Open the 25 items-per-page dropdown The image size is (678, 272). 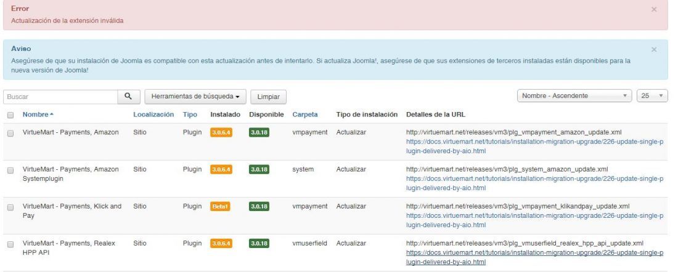(652, 96)
